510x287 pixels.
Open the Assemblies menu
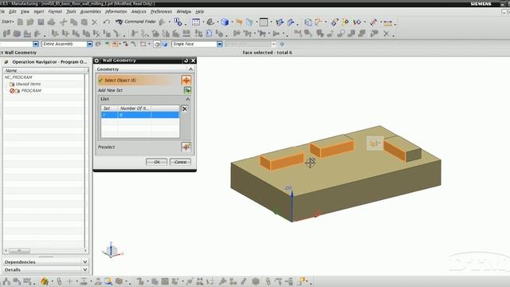click(90, 11)
